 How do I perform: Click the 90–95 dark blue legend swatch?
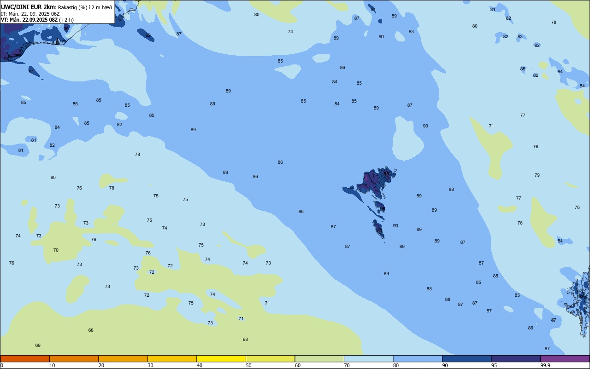pyautogui.click(x=466, y=358)
